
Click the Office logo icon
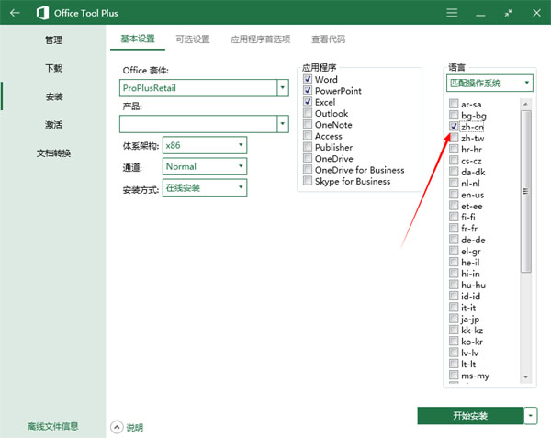point(42,14)
